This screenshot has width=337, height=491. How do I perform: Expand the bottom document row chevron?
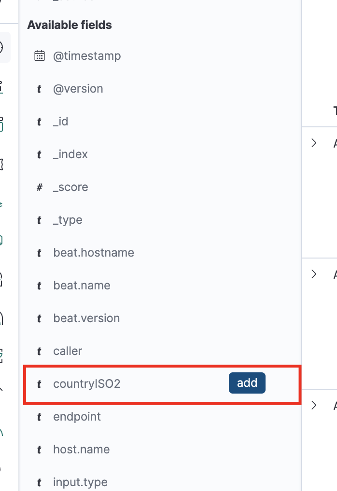(x=314, y=405)
